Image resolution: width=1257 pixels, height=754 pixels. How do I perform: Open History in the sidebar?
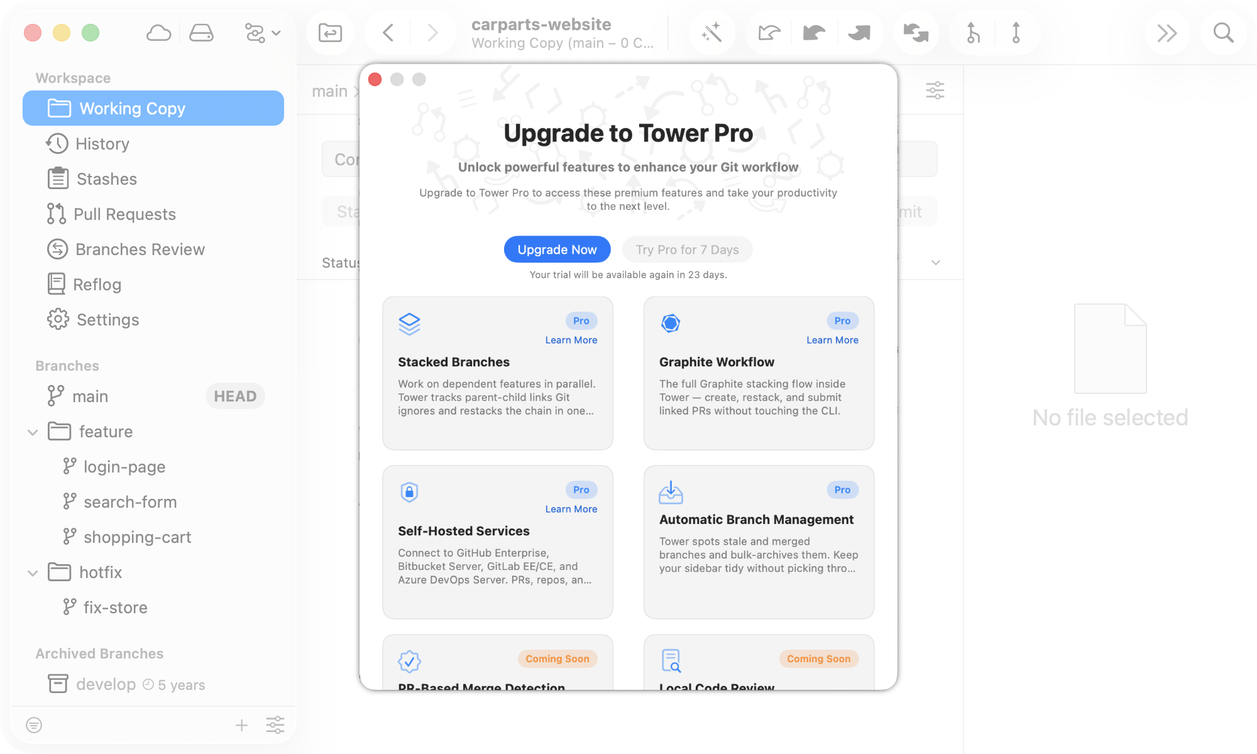click(x=153, y=143)
